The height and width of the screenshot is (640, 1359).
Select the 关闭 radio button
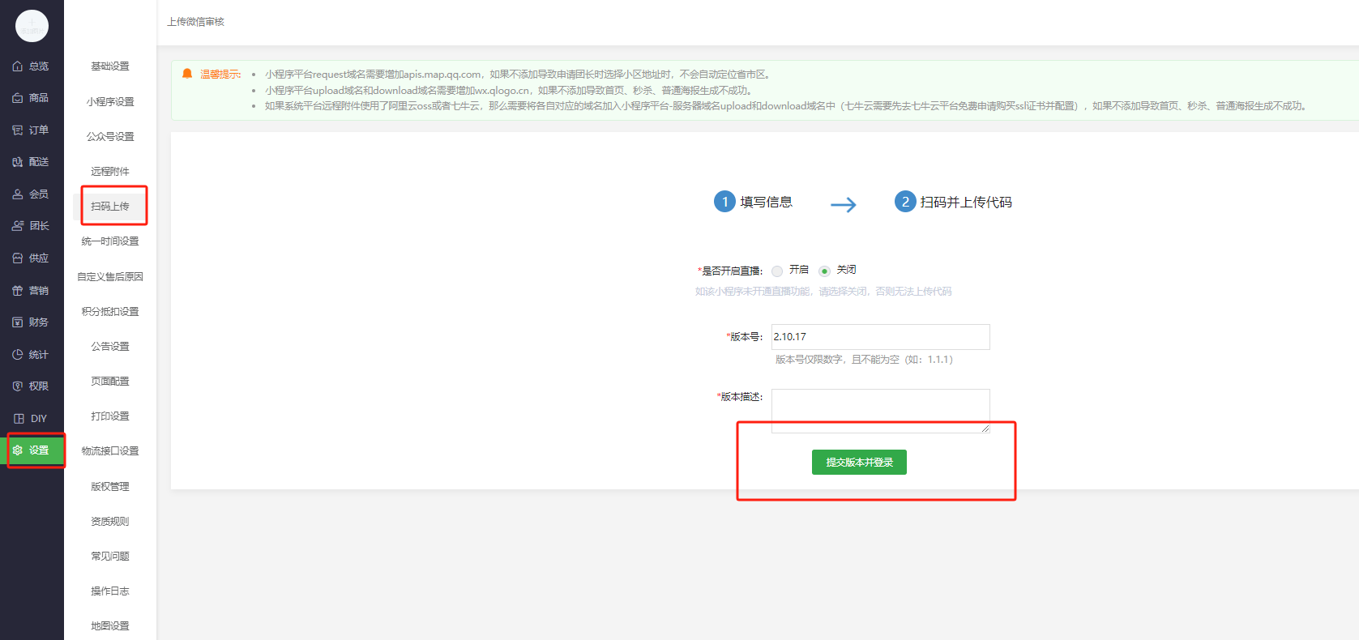(824, 271)
